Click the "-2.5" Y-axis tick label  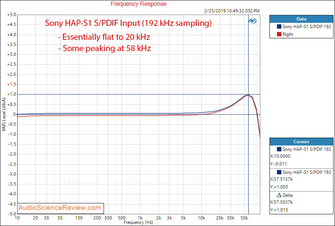point(12,164)
